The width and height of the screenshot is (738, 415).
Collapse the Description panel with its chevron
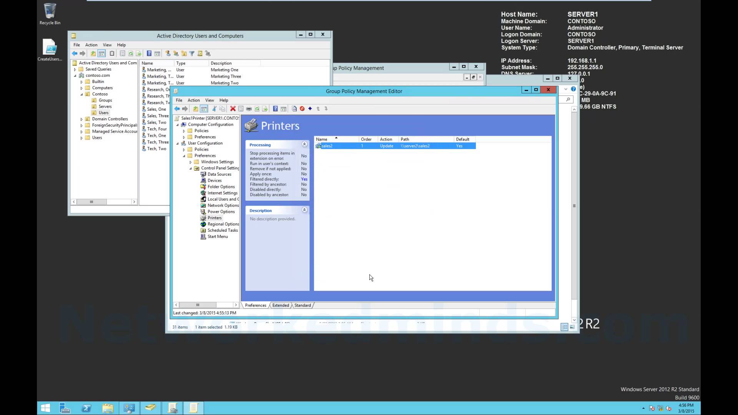pos(304,210)
